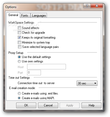The width and height of the screenshot is (110, 117).
Task: Click the Proxy Setup heading text
Action: point(16,53)
